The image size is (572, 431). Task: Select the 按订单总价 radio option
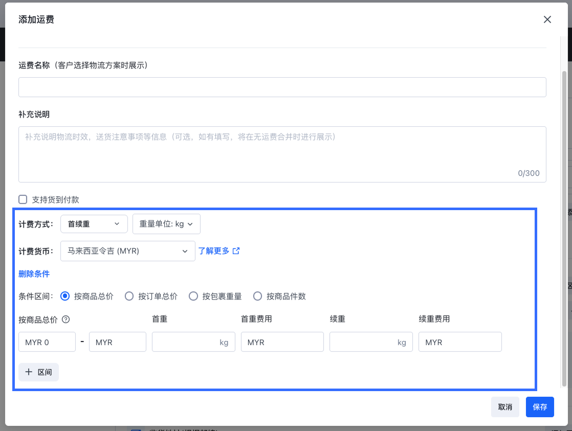[x=129, y=296]
